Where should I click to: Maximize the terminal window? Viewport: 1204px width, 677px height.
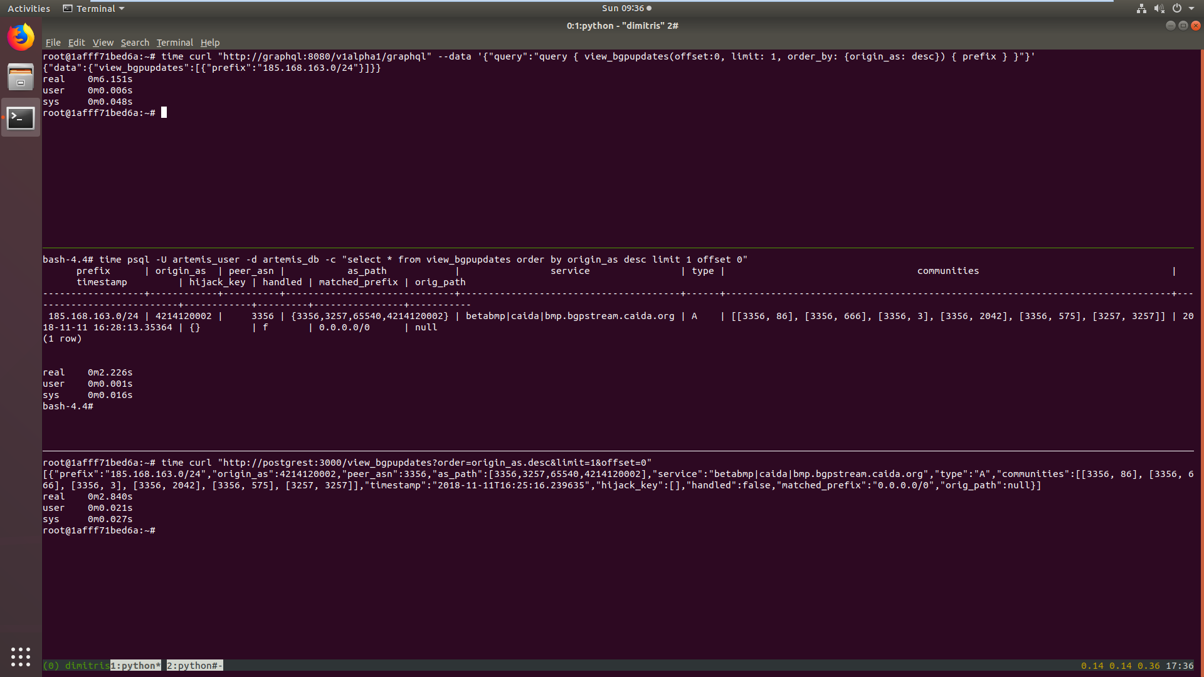pos(1183,26)
